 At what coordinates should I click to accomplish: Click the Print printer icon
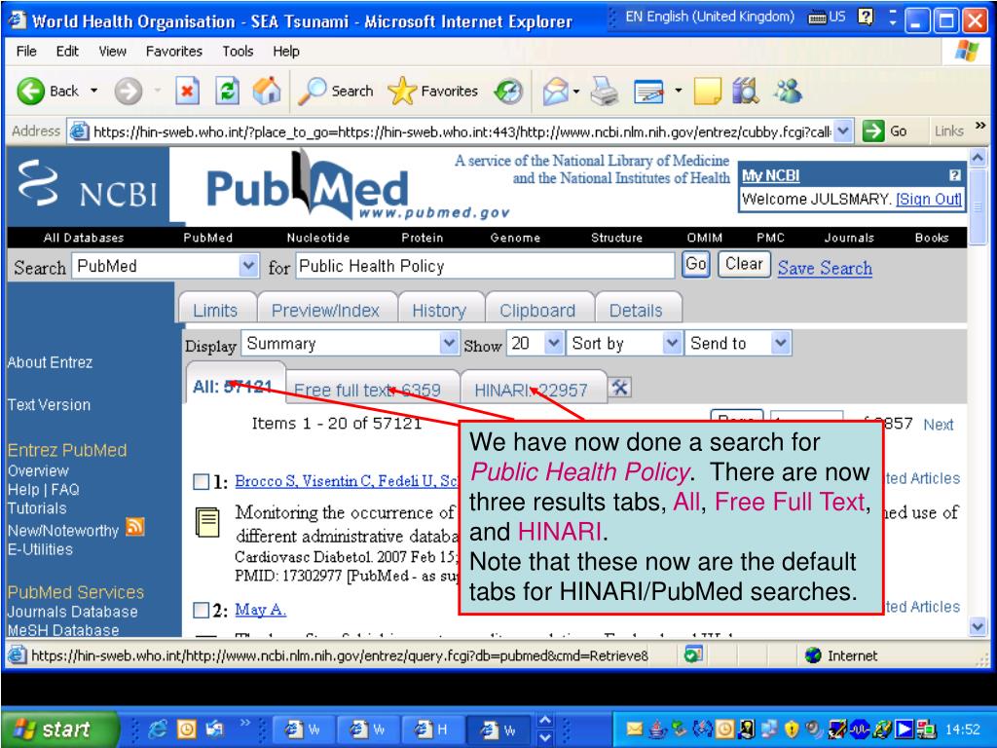tap(604, 91)
